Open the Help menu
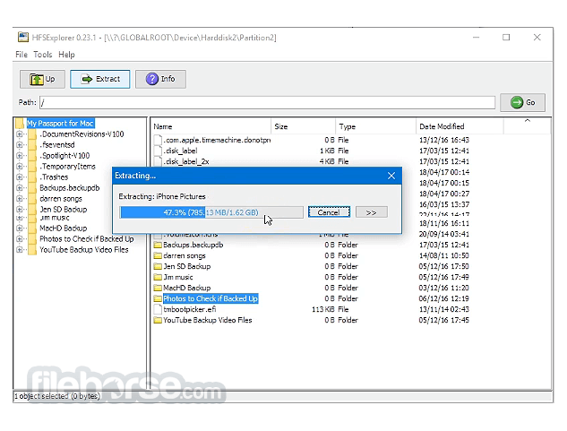 66,55
